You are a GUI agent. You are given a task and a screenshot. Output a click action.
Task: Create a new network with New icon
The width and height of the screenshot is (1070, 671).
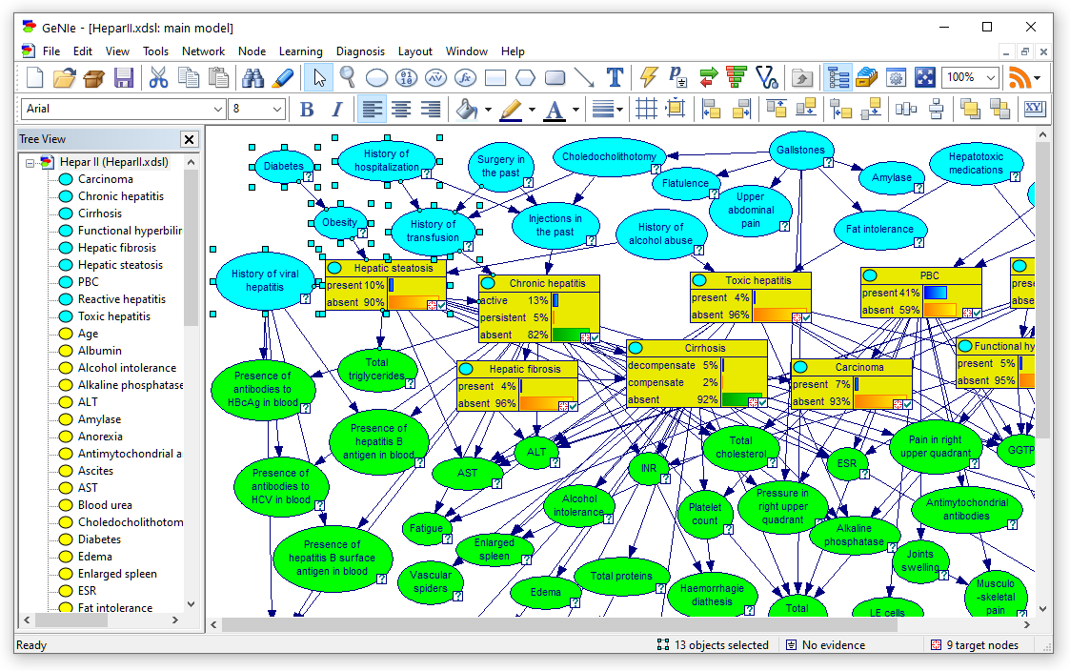click(x=35, y=78)
